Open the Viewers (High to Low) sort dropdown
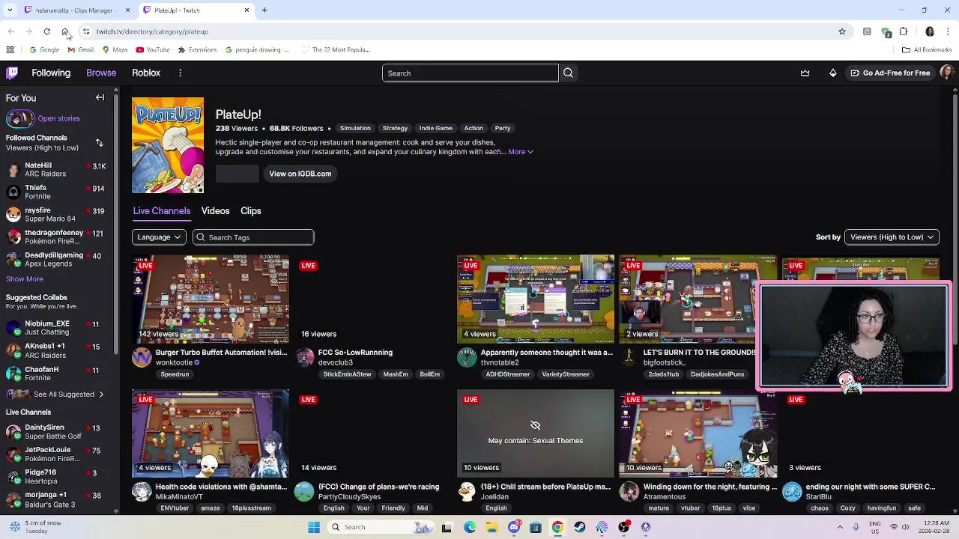Image resolution: width=959 pixels, height=539 pixels. coord(892,237)
